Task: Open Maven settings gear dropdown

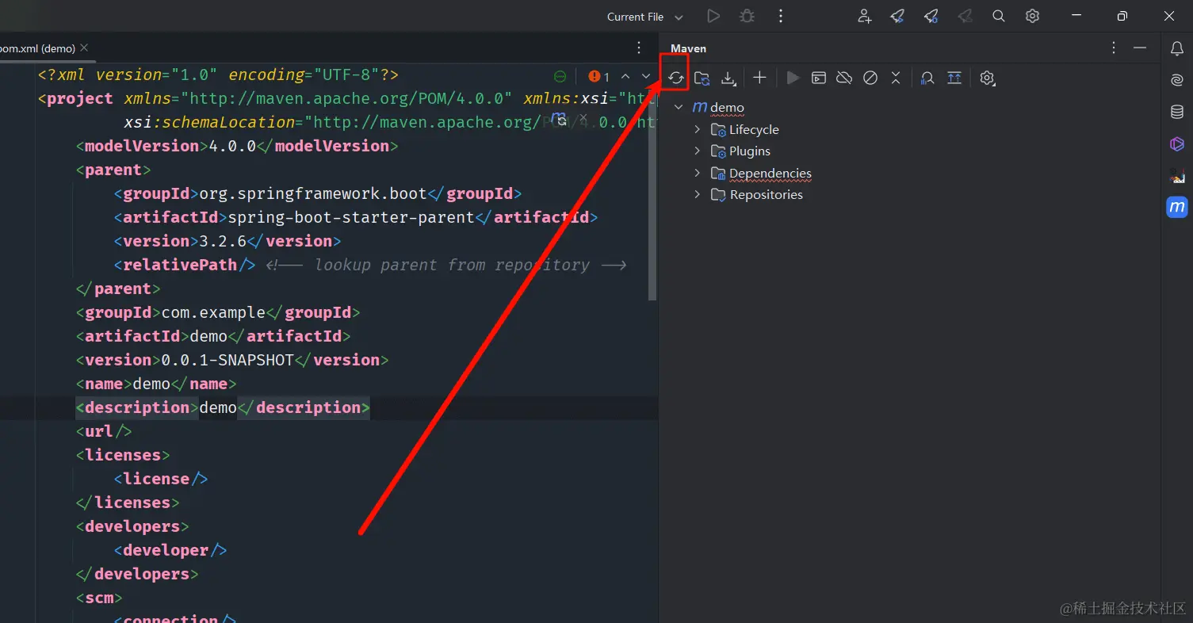Action: point(987,78)
